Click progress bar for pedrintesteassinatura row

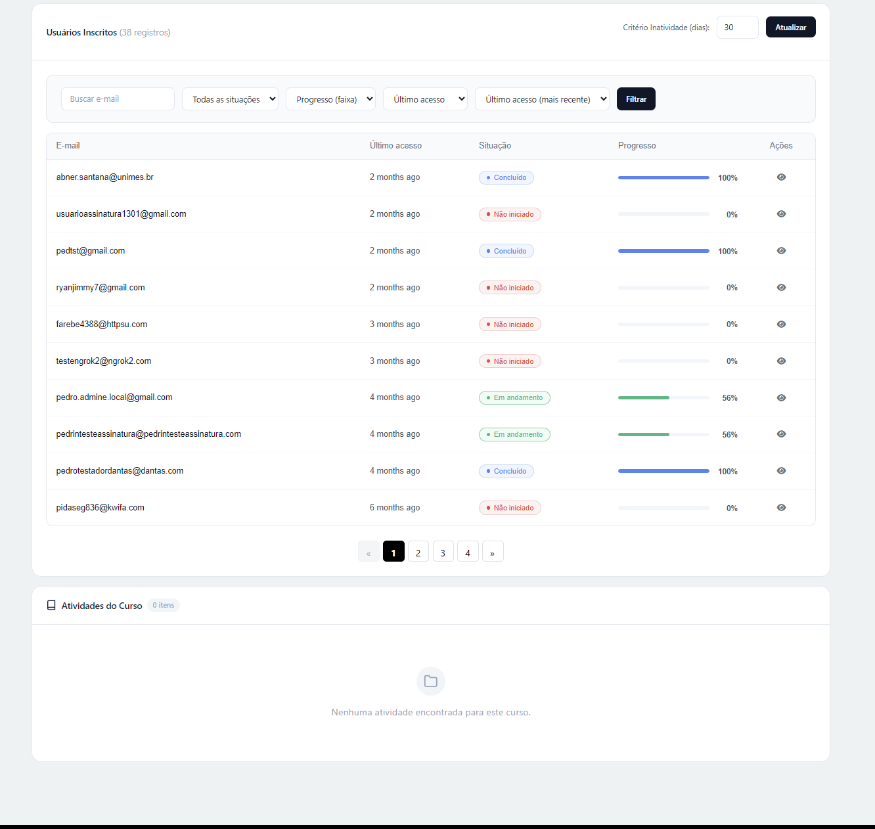tap(663, 435)
